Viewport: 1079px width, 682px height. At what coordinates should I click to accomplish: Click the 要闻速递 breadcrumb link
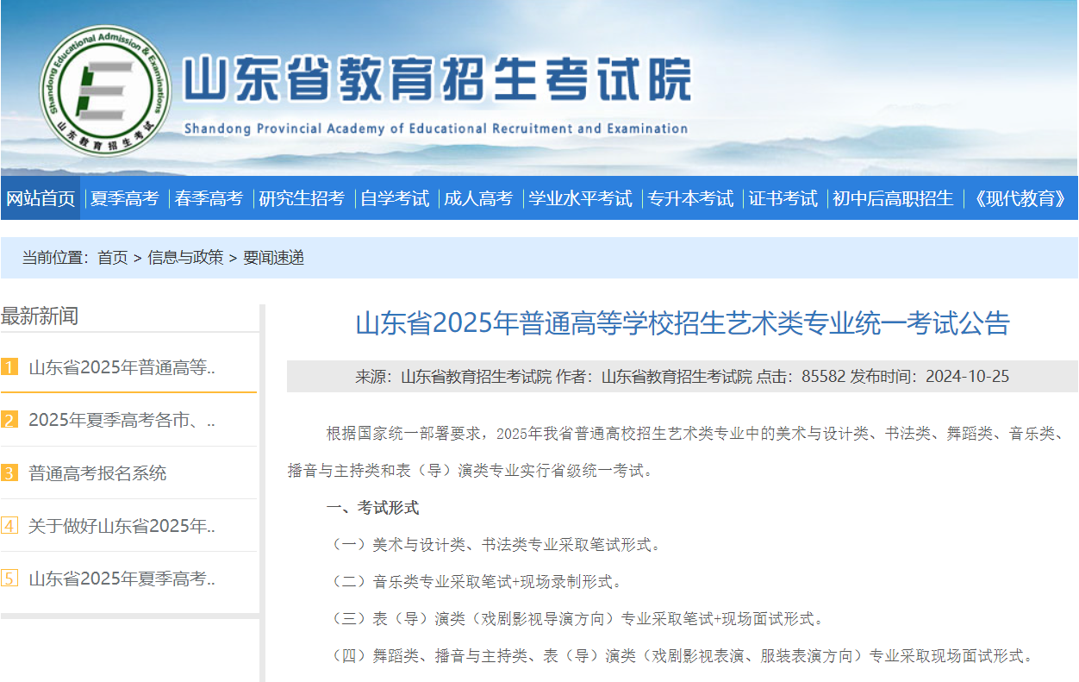coord(273,257)
